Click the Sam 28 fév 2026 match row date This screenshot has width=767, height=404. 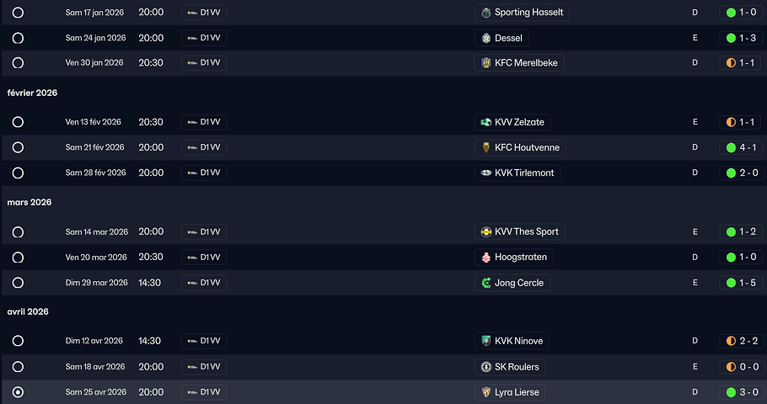(x=94, y=173)
